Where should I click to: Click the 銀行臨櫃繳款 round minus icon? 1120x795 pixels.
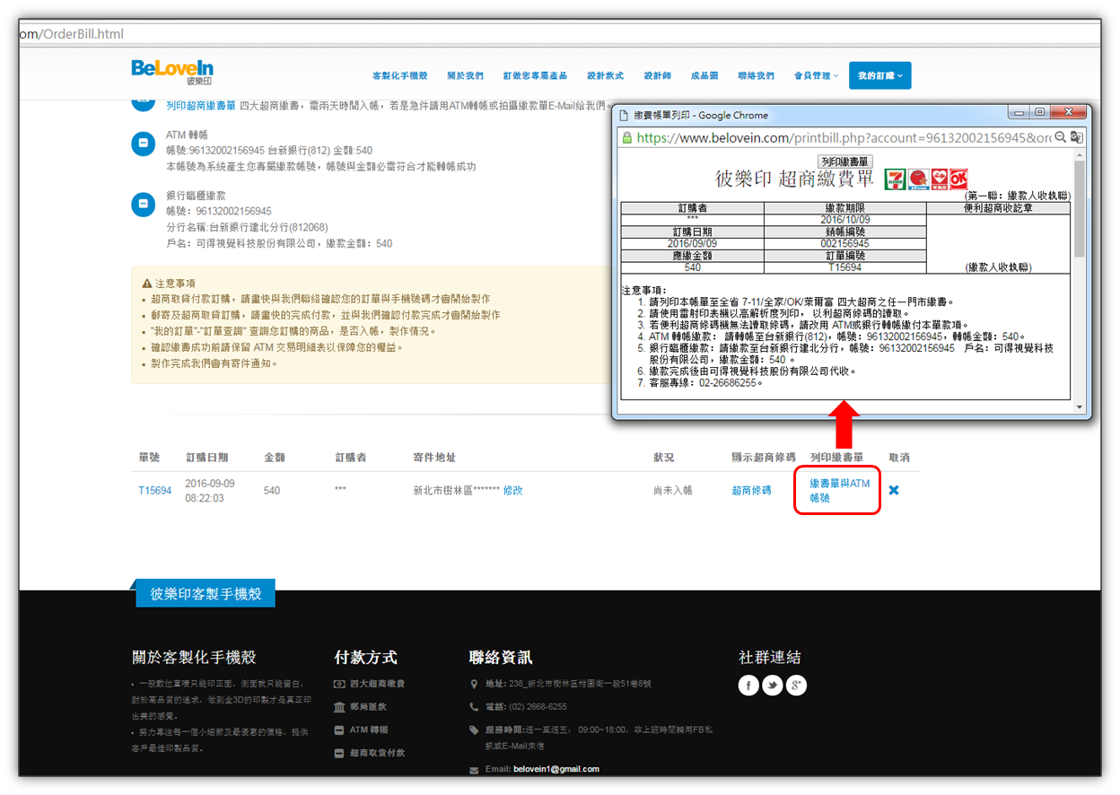point(143,205)
